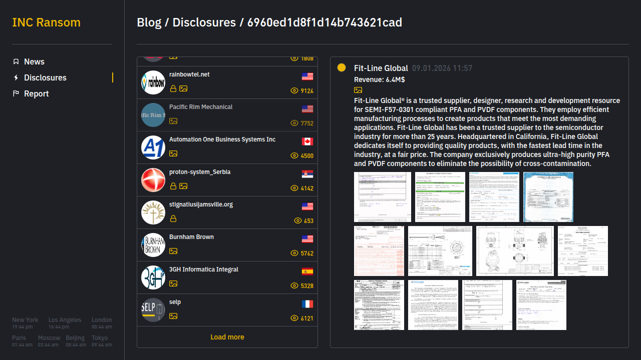Click the image icon under rainbowtel.net
Image resolution: width=641 pixels, height=360 pixels.
pos(183,88)
